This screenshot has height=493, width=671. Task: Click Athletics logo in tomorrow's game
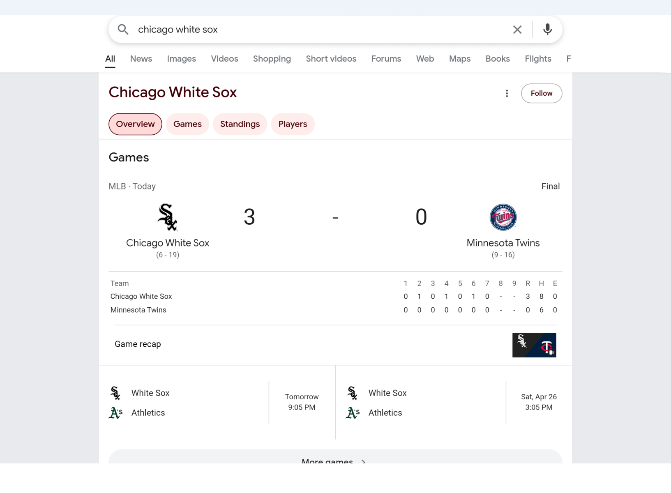click(x=116, y=413)
